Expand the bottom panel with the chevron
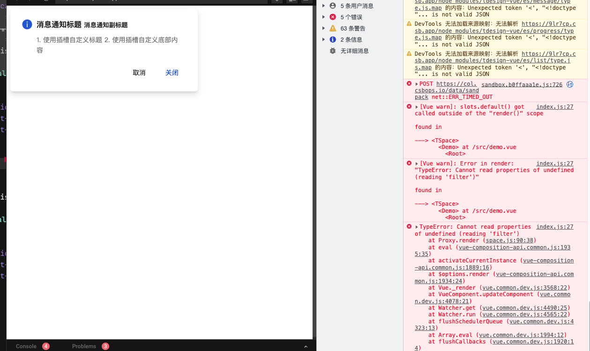The width and height of the screenshot is (590, 351). [306, 346]
